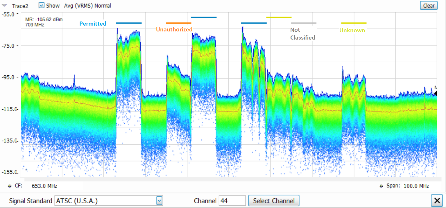Screen dimensions: 446x208
Task: Click the icon beside the CF label
Action: click(10, 186)
